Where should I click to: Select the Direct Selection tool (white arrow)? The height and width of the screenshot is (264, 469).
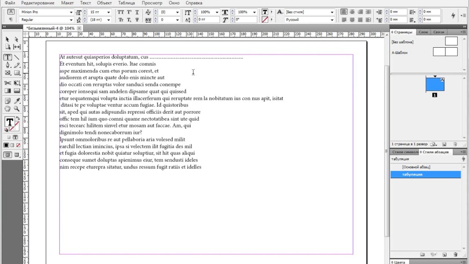[16, 39]
